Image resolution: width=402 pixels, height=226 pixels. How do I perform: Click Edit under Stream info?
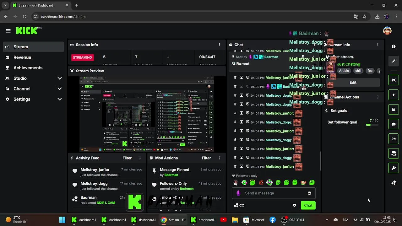[x=353, y=82]
